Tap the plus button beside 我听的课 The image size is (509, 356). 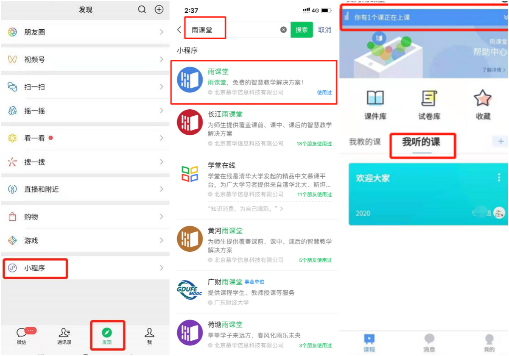pos(501,142)
